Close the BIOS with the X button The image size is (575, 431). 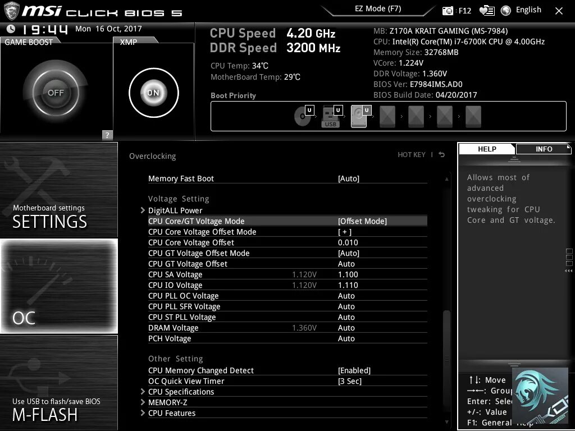tap(559, 11)
